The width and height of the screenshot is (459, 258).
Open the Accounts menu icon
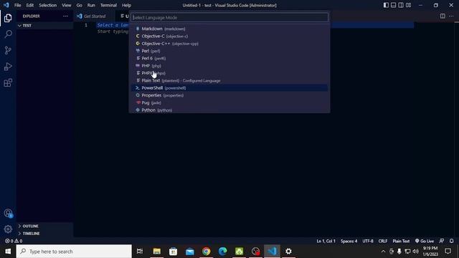coord(8,214)
